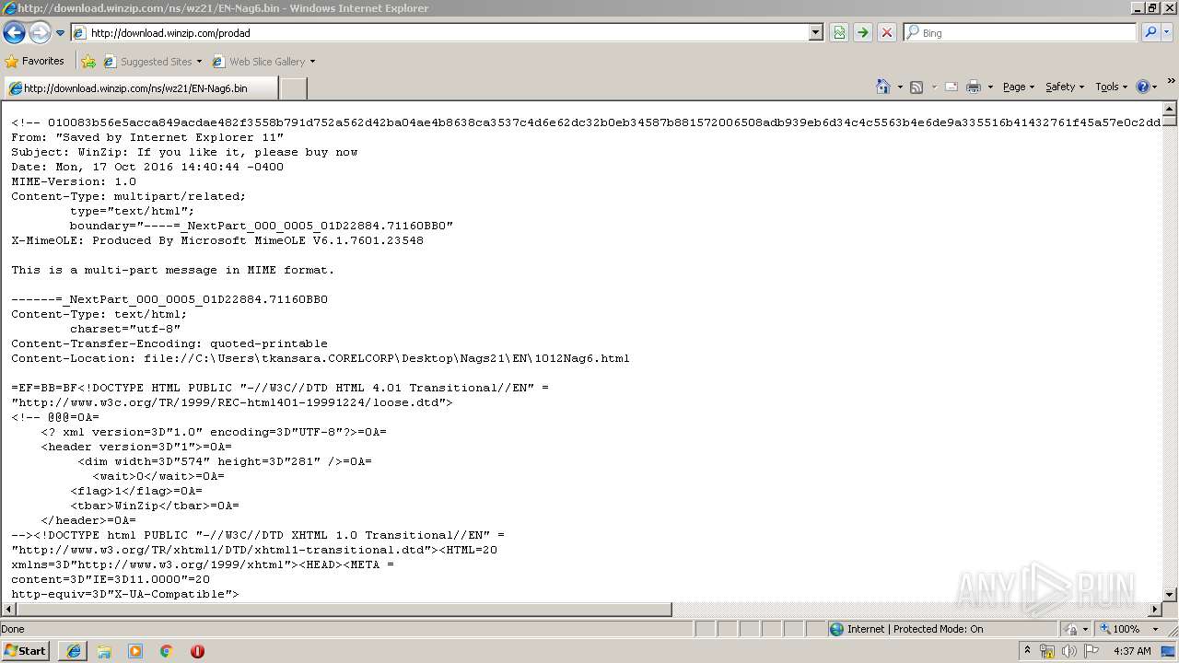Open the Suggested Sites link
The image size is (1179, 663).
point(151,62)
